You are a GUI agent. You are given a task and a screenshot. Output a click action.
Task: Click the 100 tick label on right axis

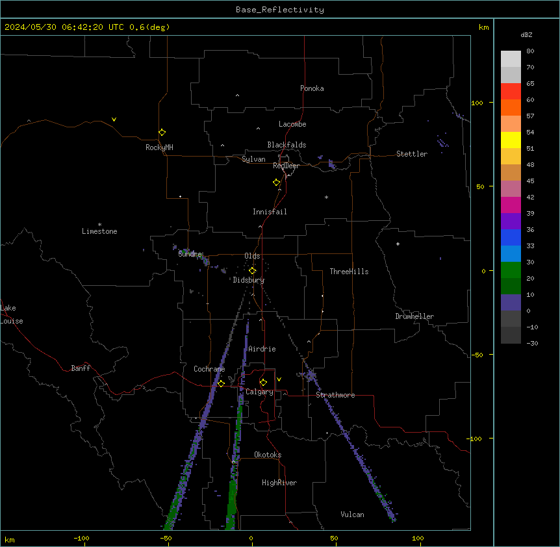coord(477,103)
